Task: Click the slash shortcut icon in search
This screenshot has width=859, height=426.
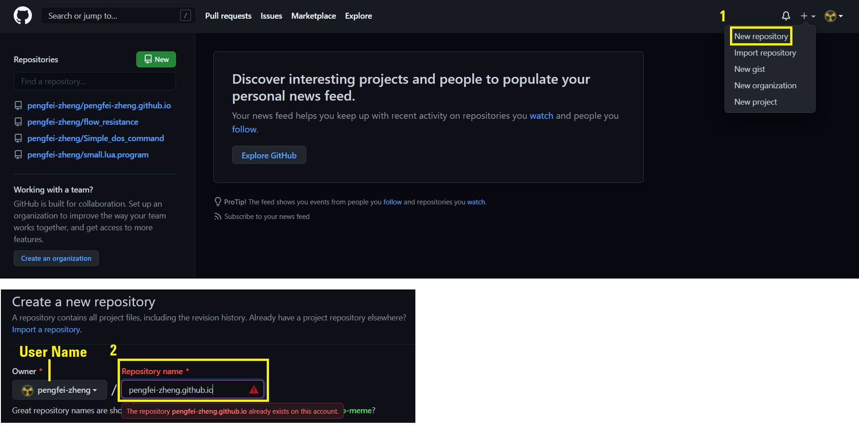Action: pyautogui.click(x=186, y=15)
